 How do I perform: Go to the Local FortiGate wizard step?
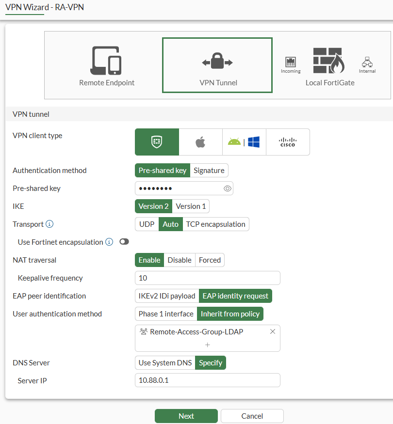(330, 65)
